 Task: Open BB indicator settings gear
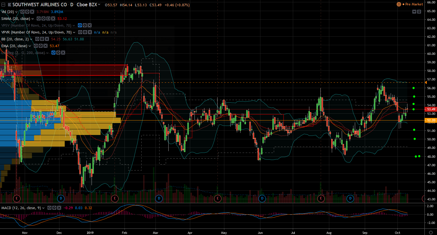[42, 39]
